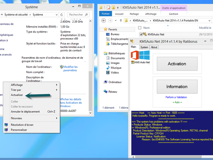Image resolution: width=213 pixels, height=160 pixels.
Task: Click Résolution d'écran monitor icon in context menu
Action: point(6,125)
